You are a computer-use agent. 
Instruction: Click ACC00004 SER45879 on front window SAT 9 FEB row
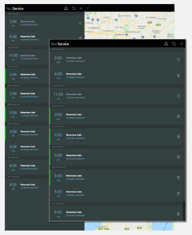coord(75,118)
